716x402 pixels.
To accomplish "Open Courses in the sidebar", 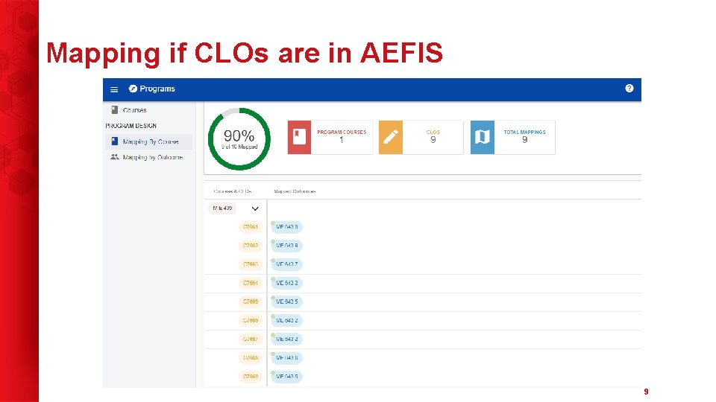I will (134, 110).
